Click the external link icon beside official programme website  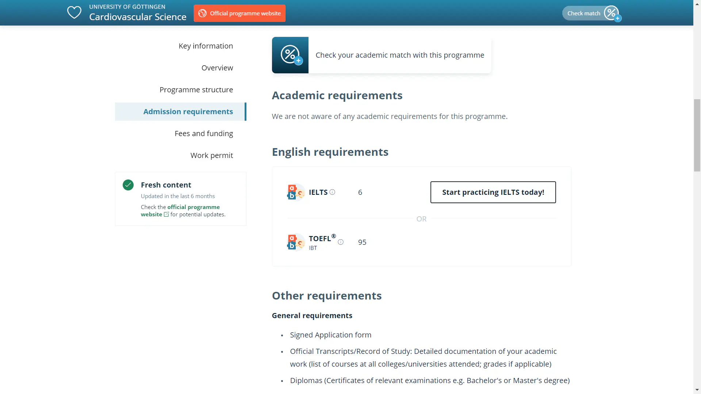tap(166, 215)
